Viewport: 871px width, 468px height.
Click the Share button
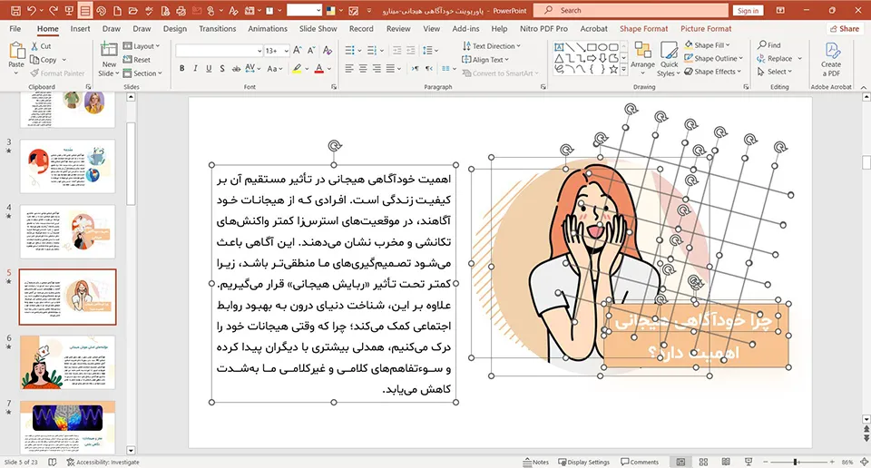click(x=845, y=28)
